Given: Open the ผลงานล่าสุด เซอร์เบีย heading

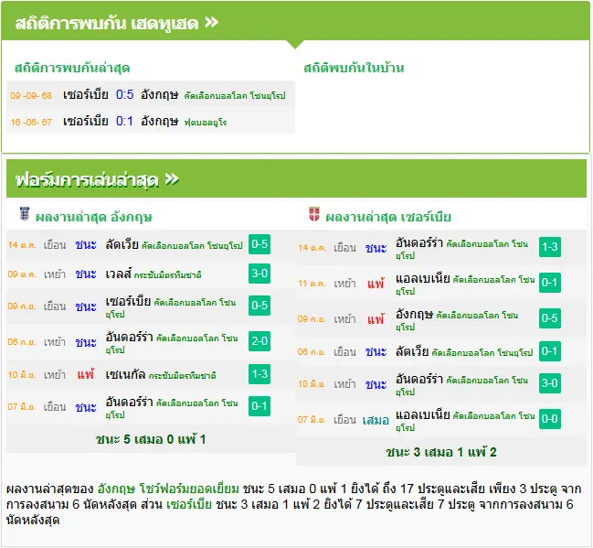Looking at the screenshot, I should (x=388, y=218).
